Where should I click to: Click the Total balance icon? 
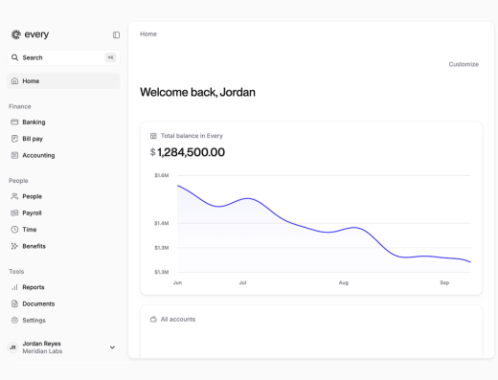pyautogui.click(x=153, y=136)
